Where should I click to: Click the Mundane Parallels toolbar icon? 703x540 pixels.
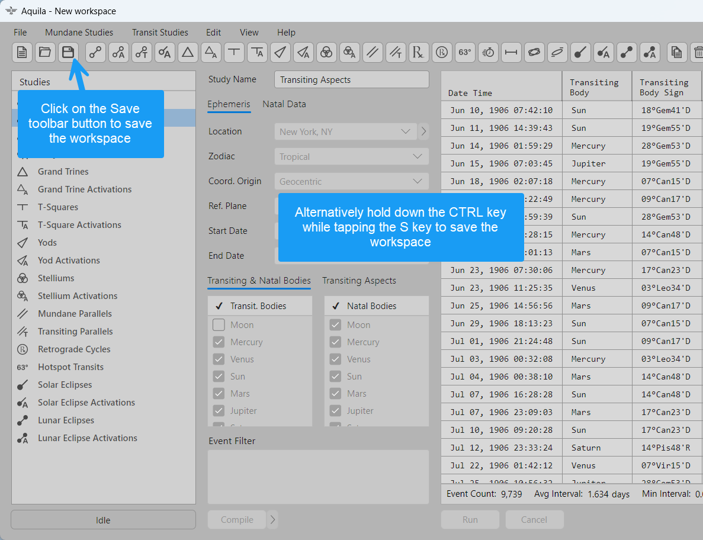tap(373, 53)
